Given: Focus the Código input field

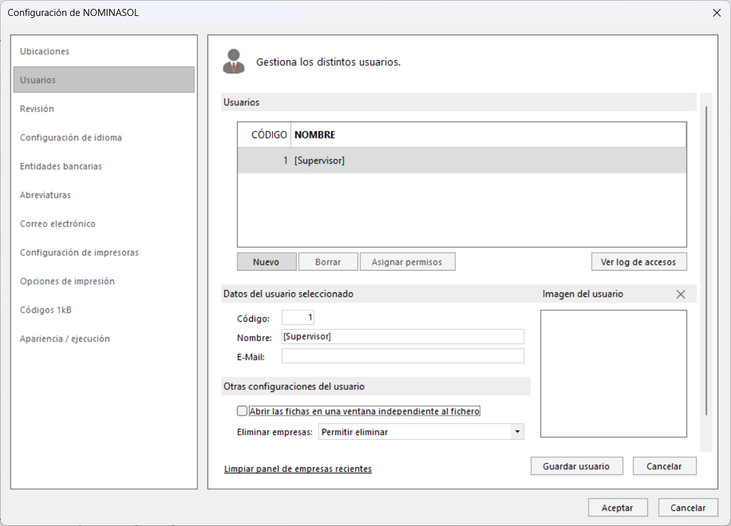Looking at the screenshot, I should point(298,317).
